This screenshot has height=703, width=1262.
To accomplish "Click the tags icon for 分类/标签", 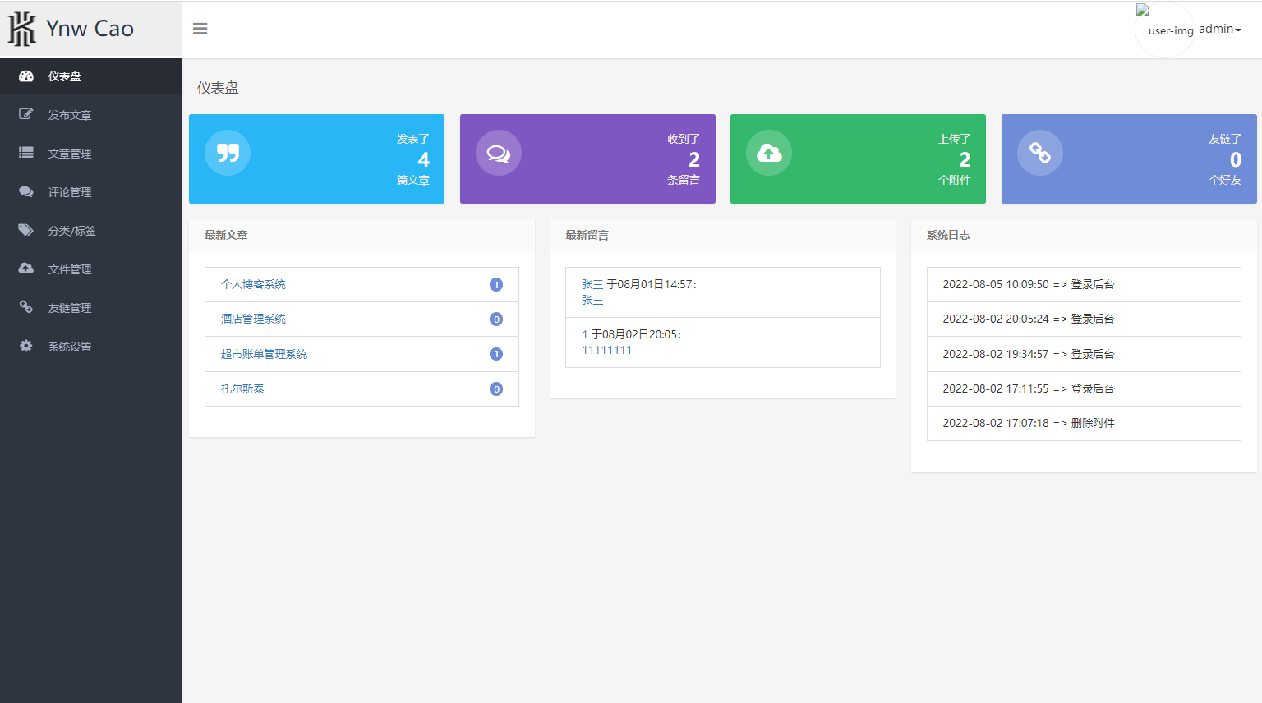I will click(x=26, y=230).
